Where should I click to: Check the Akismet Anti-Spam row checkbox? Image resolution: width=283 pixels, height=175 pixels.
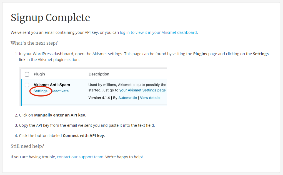(x=27, y=85)
